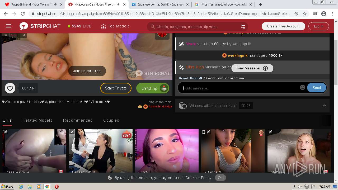Open the Cookies Policy link
This screenshot has width=338, height=190.
tap(198, 178)
